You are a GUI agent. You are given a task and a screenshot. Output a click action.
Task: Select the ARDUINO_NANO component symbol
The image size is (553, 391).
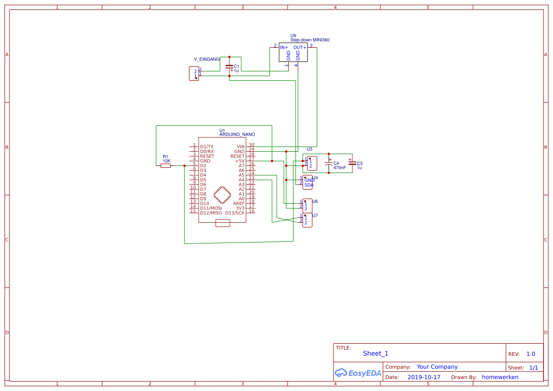pos(222,180)
